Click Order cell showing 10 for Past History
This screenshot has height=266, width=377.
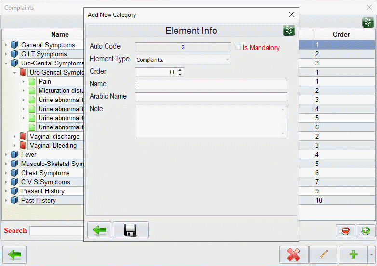click(x=344, y=200)
